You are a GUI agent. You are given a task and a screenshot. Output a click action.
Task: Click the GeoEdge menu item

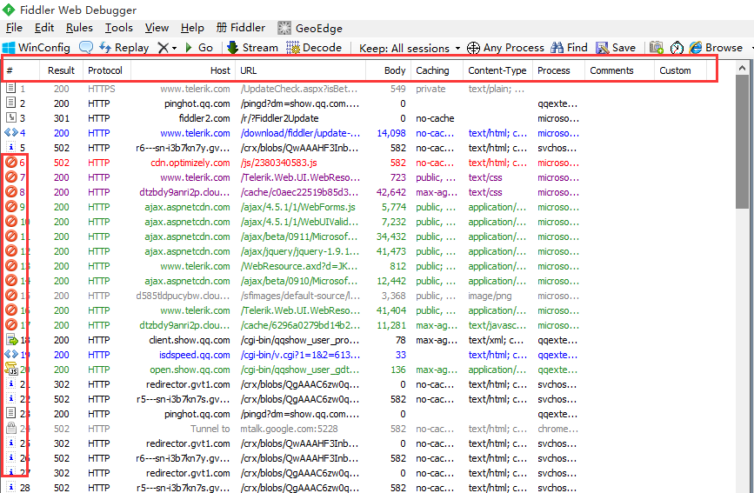click(310, 29)
